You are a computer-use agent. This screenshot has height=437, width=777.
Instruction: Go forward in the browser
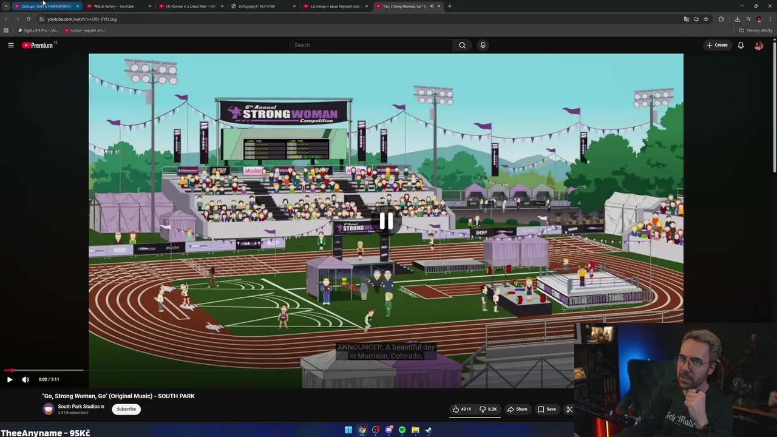[x=17, y=19]
